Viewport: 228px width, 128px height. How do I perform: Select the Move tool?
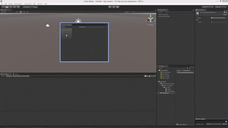(x=7, y=7)
